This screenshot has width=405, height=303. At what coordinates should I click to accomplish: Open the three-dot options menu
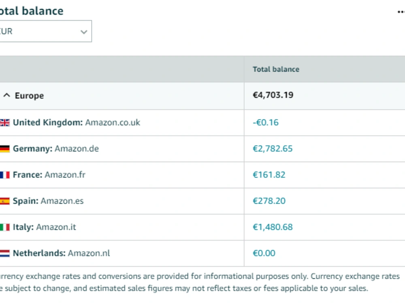(401, 12)
